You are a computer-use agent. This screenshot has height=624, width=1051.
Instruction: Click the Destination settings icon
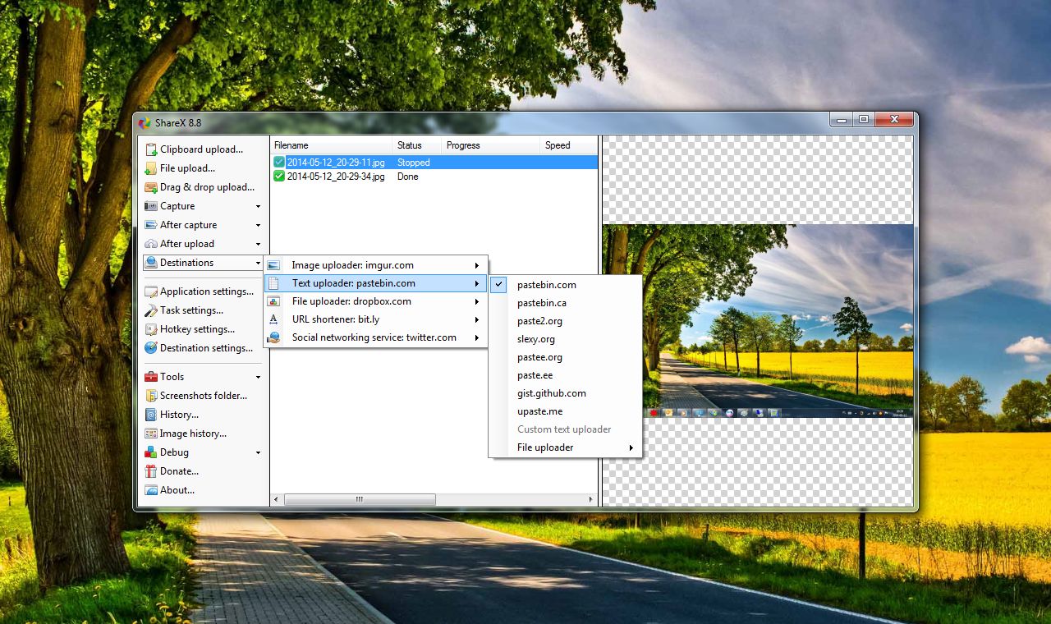(151, 348)
